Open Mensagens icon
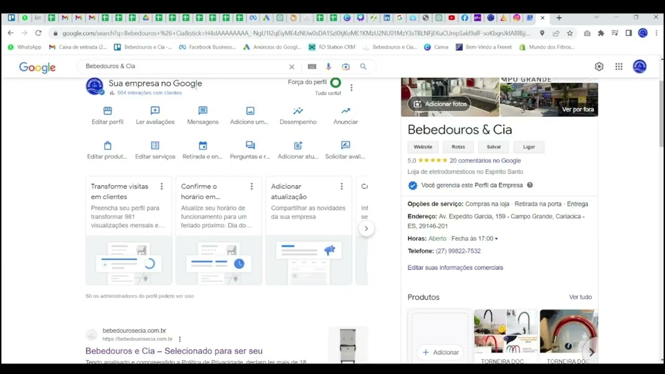The width and height of the screenshot is (665, 374). [203, 111]
